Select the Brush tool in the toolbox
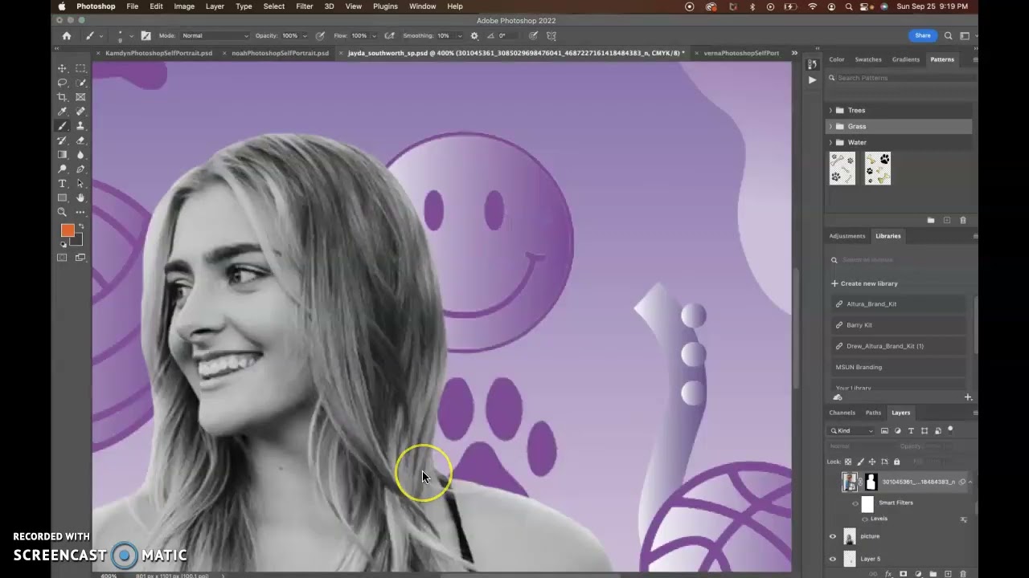The height and width of the screenshot is (578, 1029). point(62,126)
